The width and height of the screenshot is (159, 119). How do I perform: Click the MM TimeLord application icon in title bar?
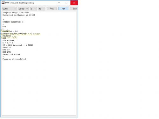click(3, 3)
